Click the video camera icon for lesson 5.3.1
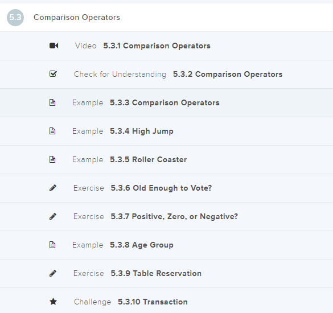 pyautogui.click(x=54, y=46)
